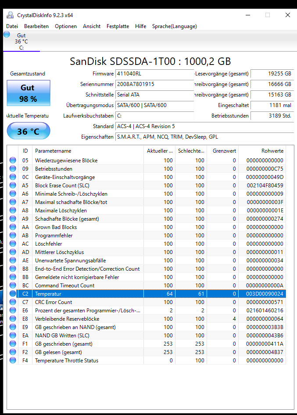
Task: Click the Schlechte... column header
Action: pyautogui.click(x=191, y=150)
